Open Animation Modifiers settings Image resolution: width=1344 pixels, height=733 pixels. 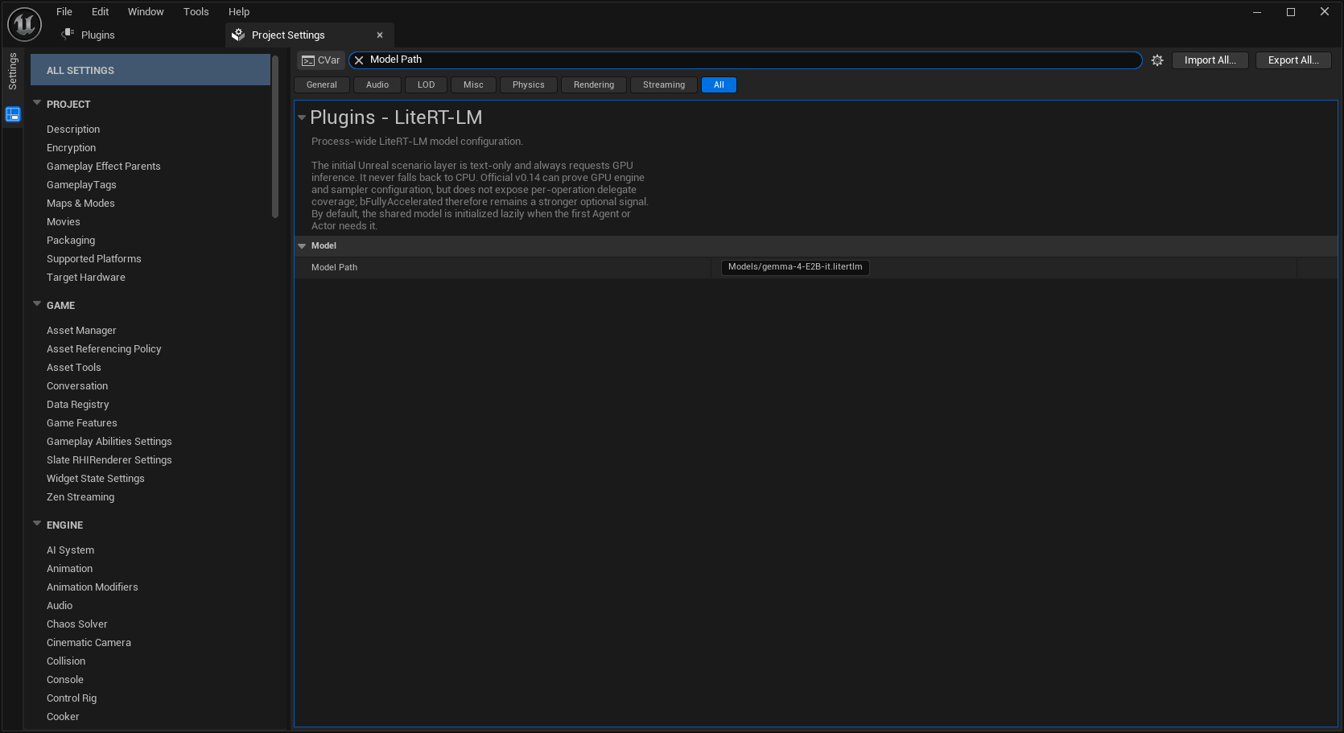(x=93, y=587)
